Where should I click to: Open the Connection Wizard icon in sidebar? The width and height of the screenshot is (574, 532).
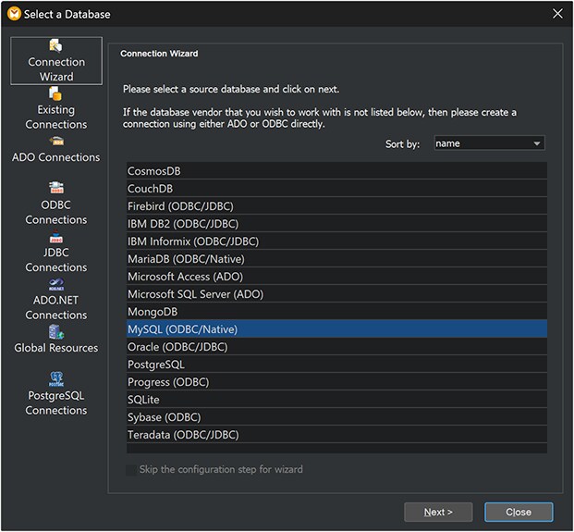point(56,46)
